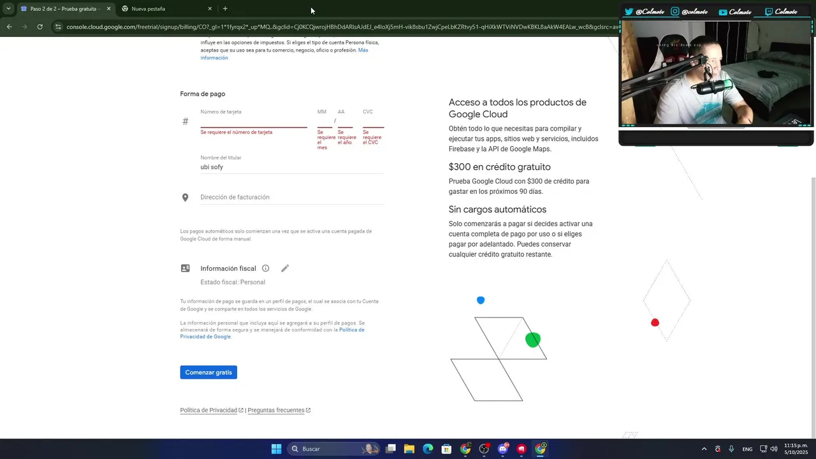
Task: Open the Política de Privacidad footer link
Action: [x=208, y=411]
